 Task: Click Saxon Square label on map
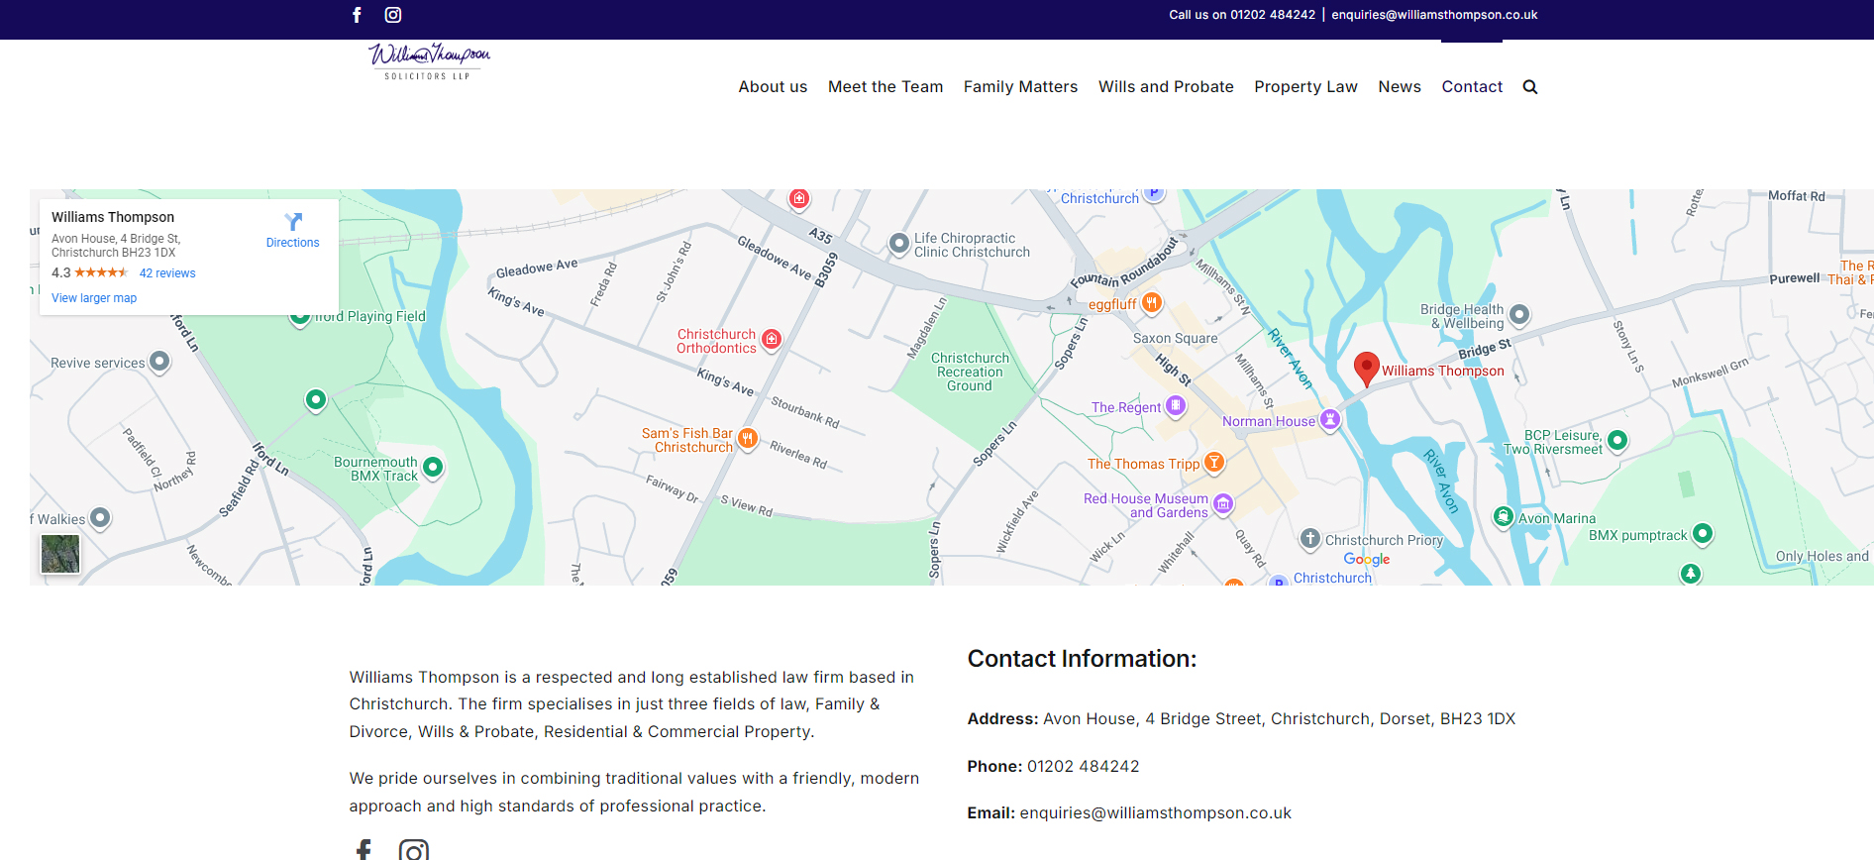pyautogui.click(x=1175, y=339)
